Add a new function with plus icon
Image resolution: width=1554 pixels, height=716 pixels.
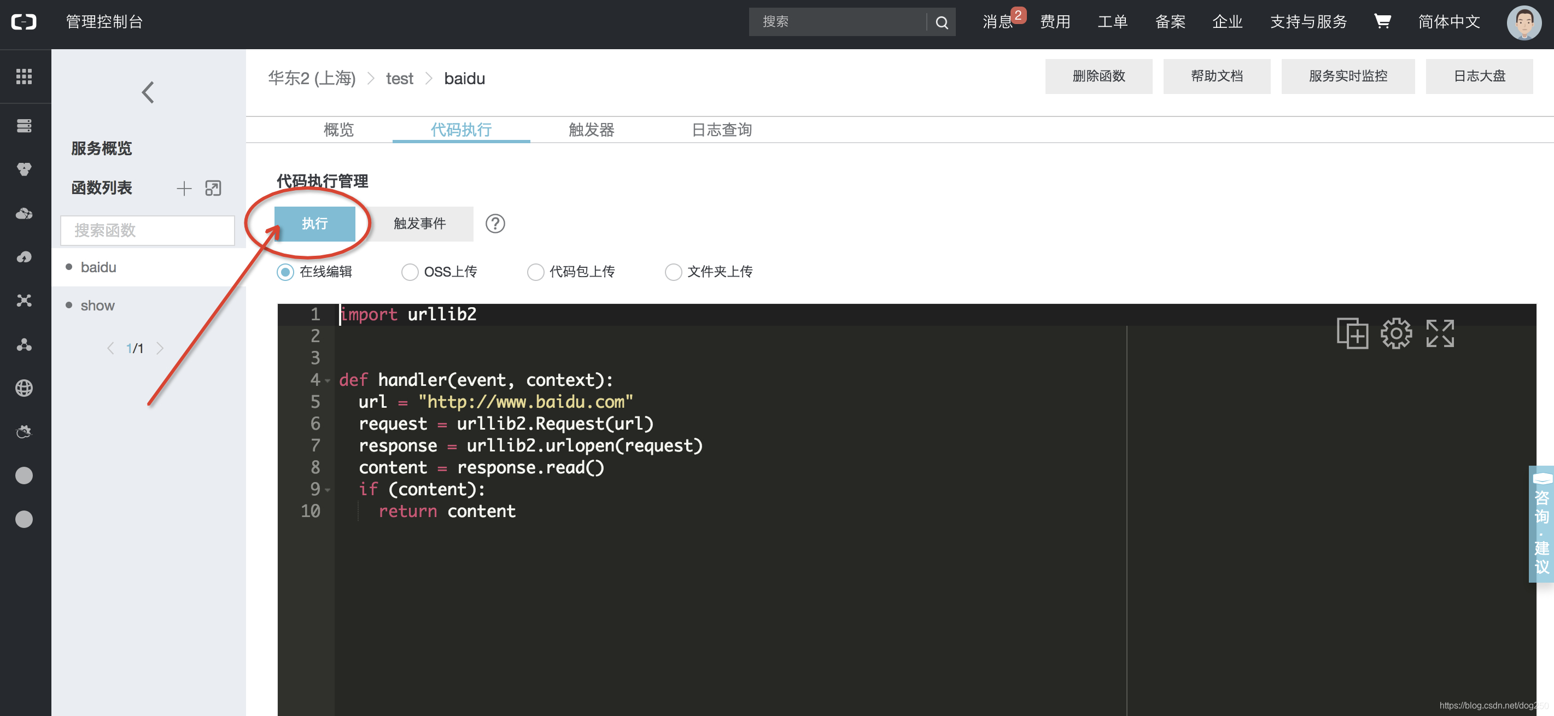(184, 188)
